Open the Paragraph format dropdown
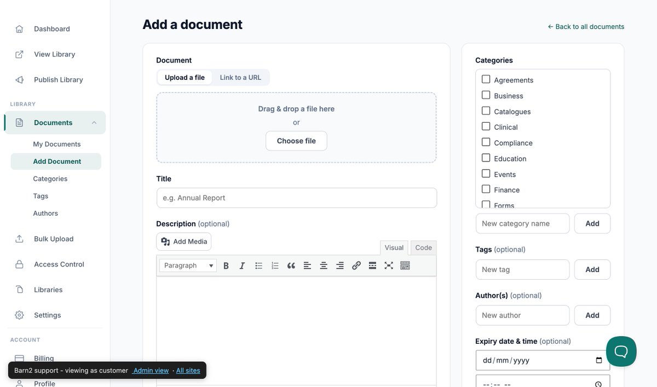Viewport: 657px width, 387px height. [188, 265]
